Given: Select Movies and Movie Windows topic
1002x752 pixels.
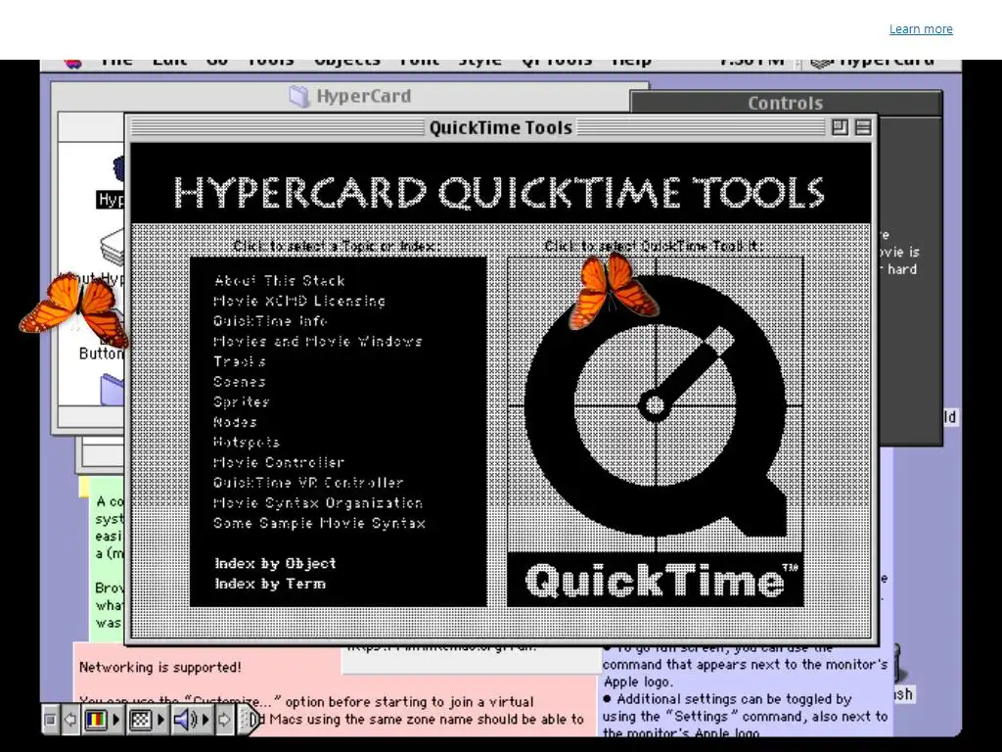Looking at the screenshot, I should tap(318, 342).
